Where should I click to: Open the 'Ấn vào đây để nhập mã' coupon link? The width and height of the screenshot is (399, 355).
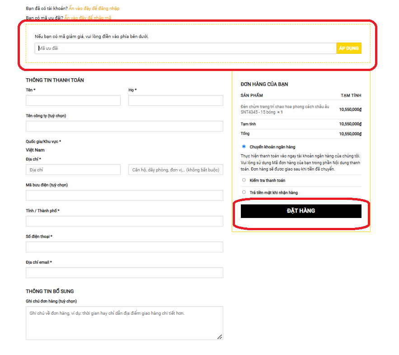pos(88,18)
